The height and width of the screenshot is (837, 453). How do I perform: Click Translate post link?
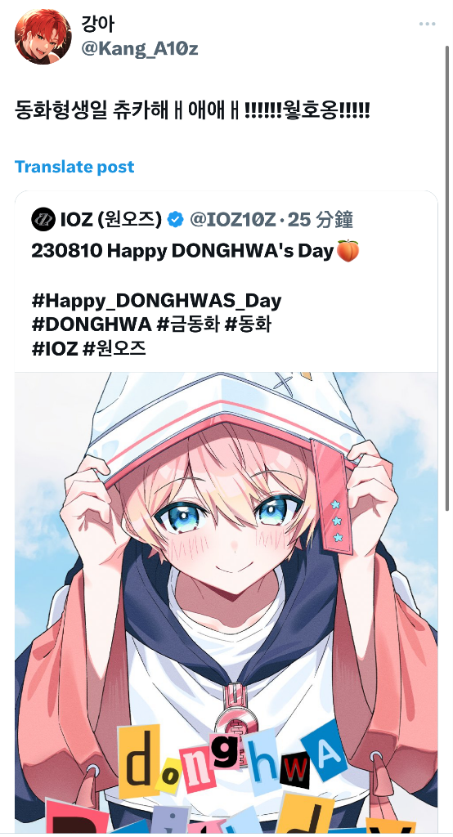(x=74, y=167)
